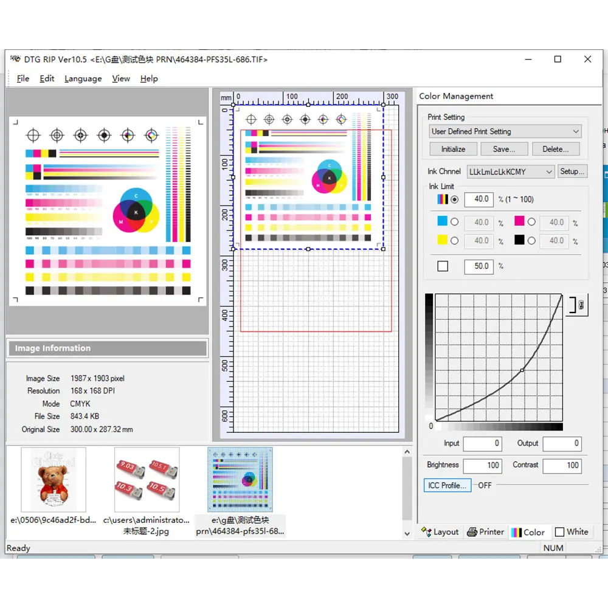Click the Brightness 100 input field
The width and height of the screenshot is (608, 608).
pos(482,466)
